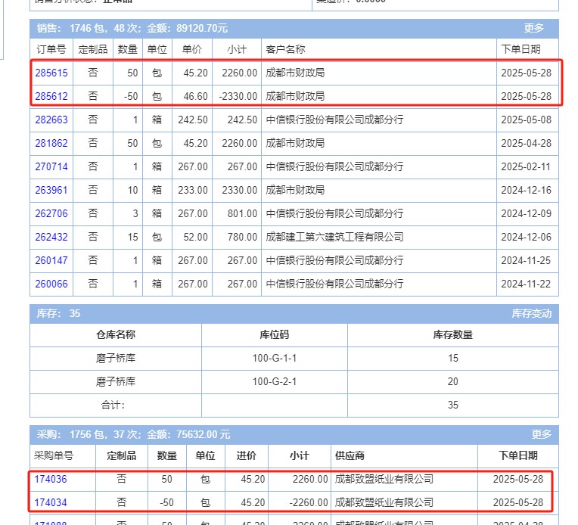The image size is (578, 525).
Task: Open sales order 260147
Action: coord(51,261)
